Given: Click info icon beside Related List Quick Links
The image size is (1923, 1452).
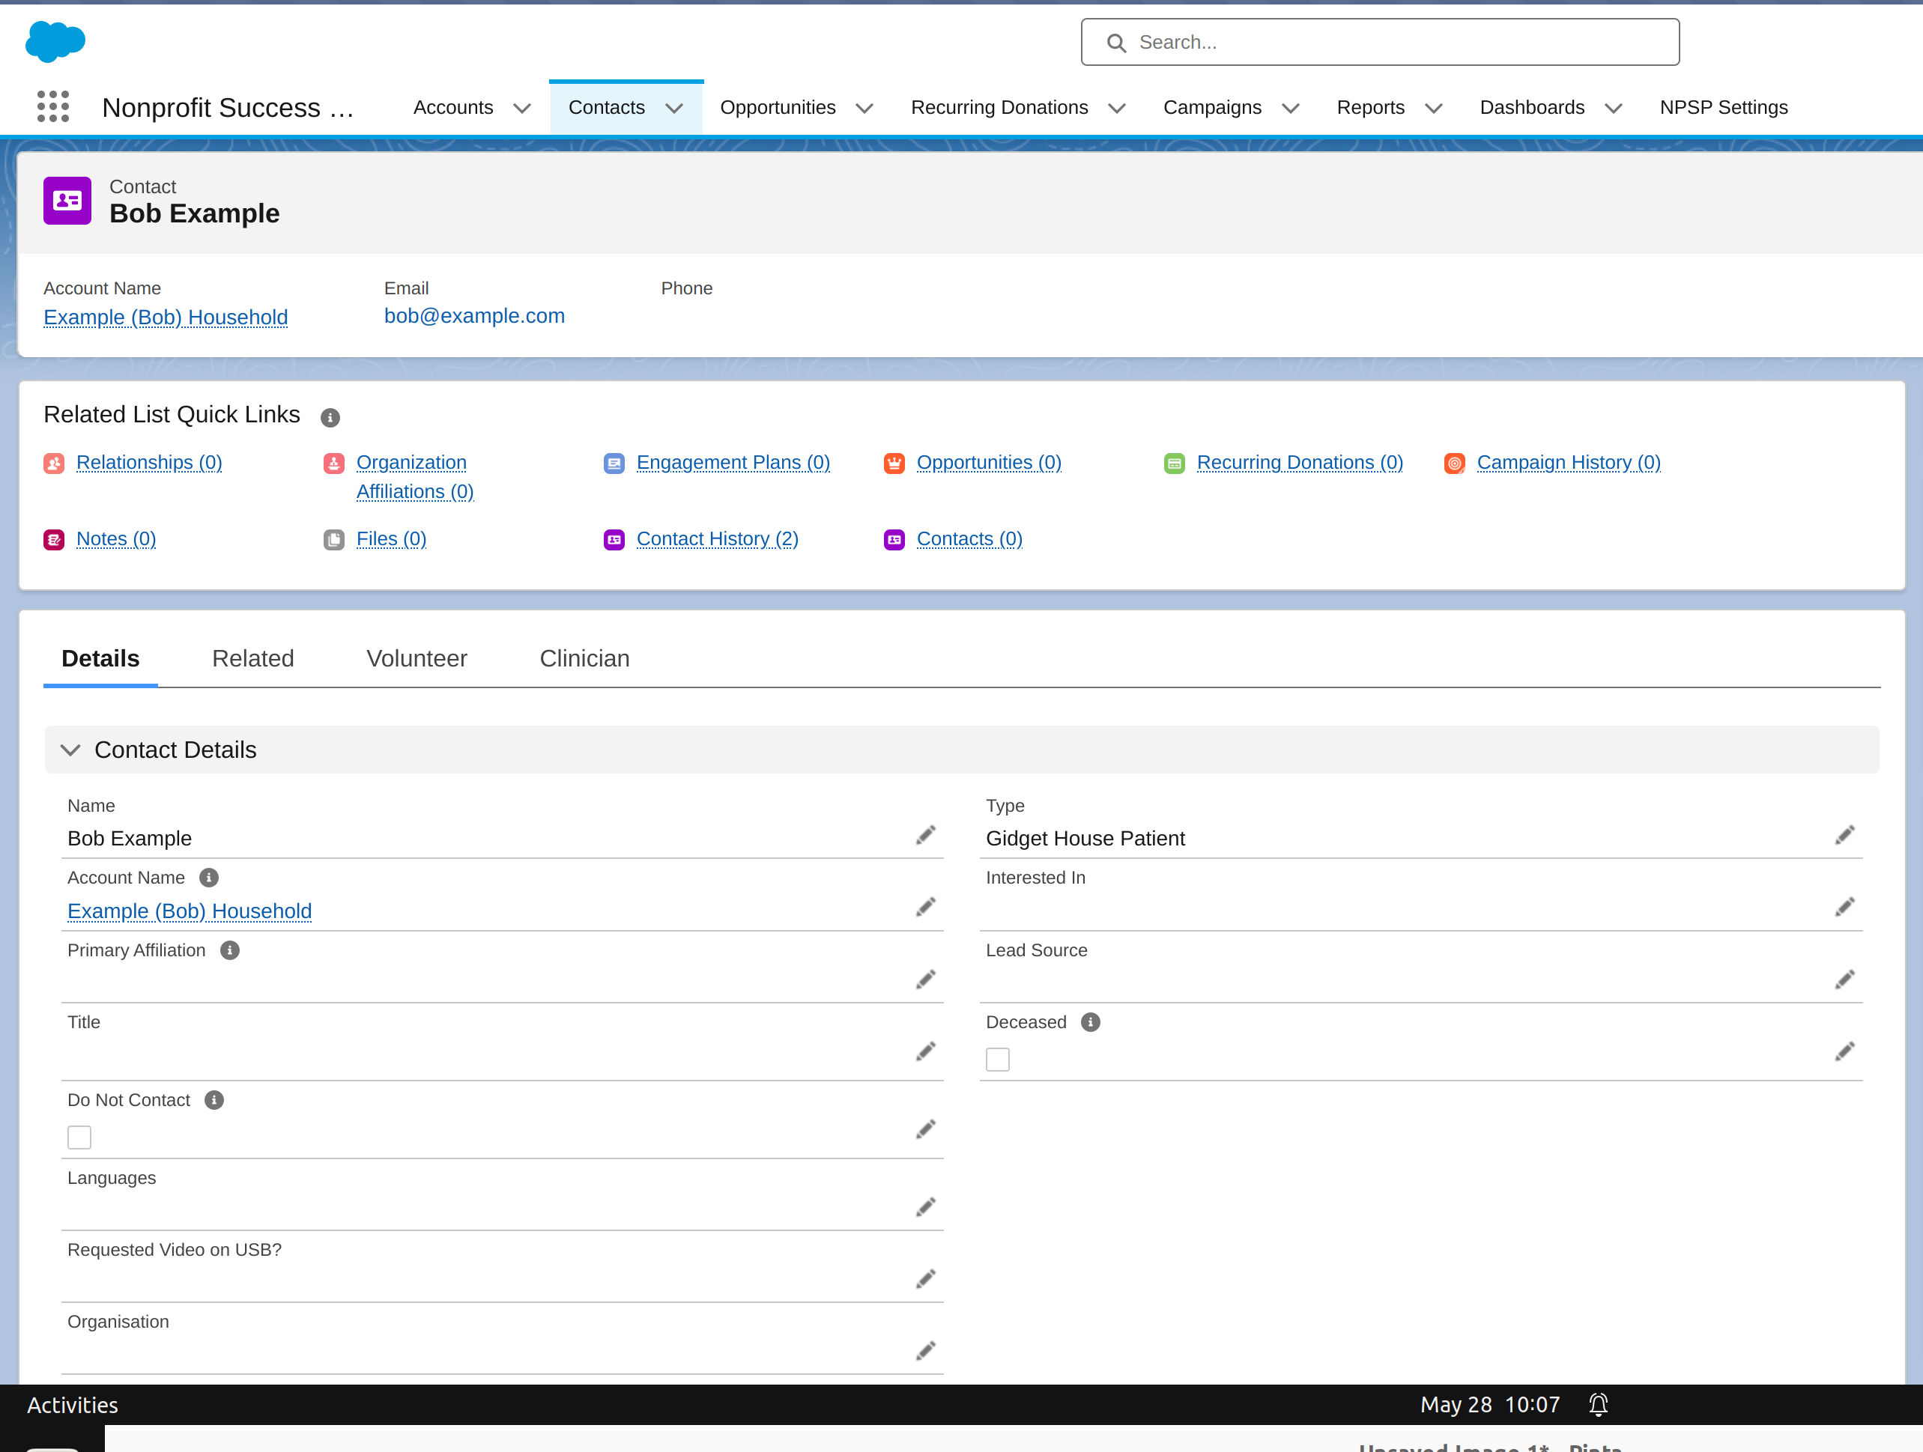Looking at the screenshot, I should pos(330,417).
